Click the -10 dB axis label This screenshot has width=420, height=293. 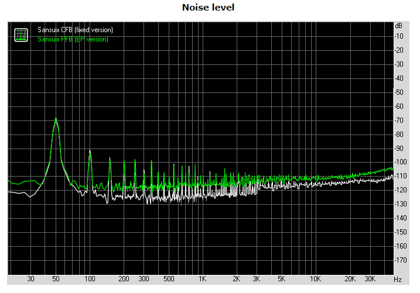tap(399, 36)
